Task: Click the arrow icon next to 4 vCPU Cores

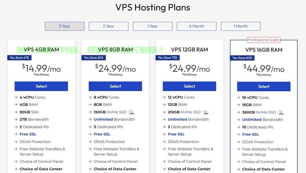Action: 16,98
